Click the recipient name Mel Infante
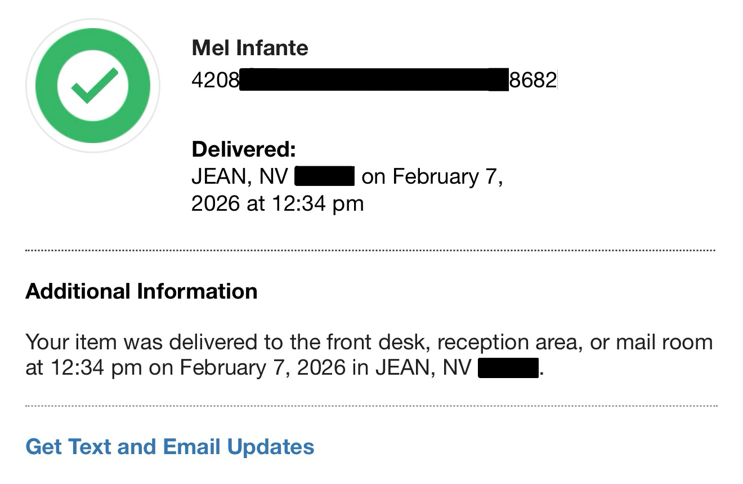The image size is (743, 484). (250, 48)
